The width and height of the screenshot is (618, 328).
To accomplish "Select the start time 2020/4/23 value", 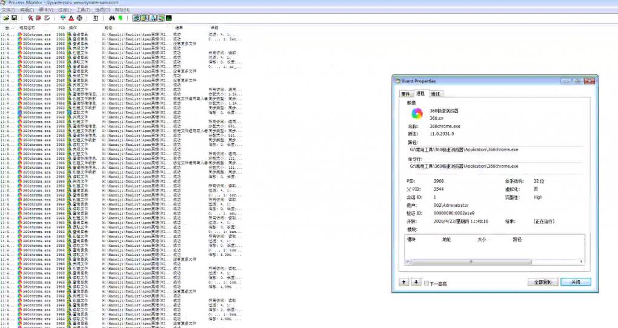I will click(x=460, y=221).
